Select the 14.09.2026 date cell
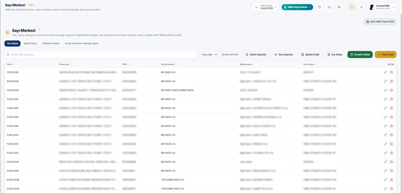This screenshot has height=193, width=402. click(x=13, y=90)
